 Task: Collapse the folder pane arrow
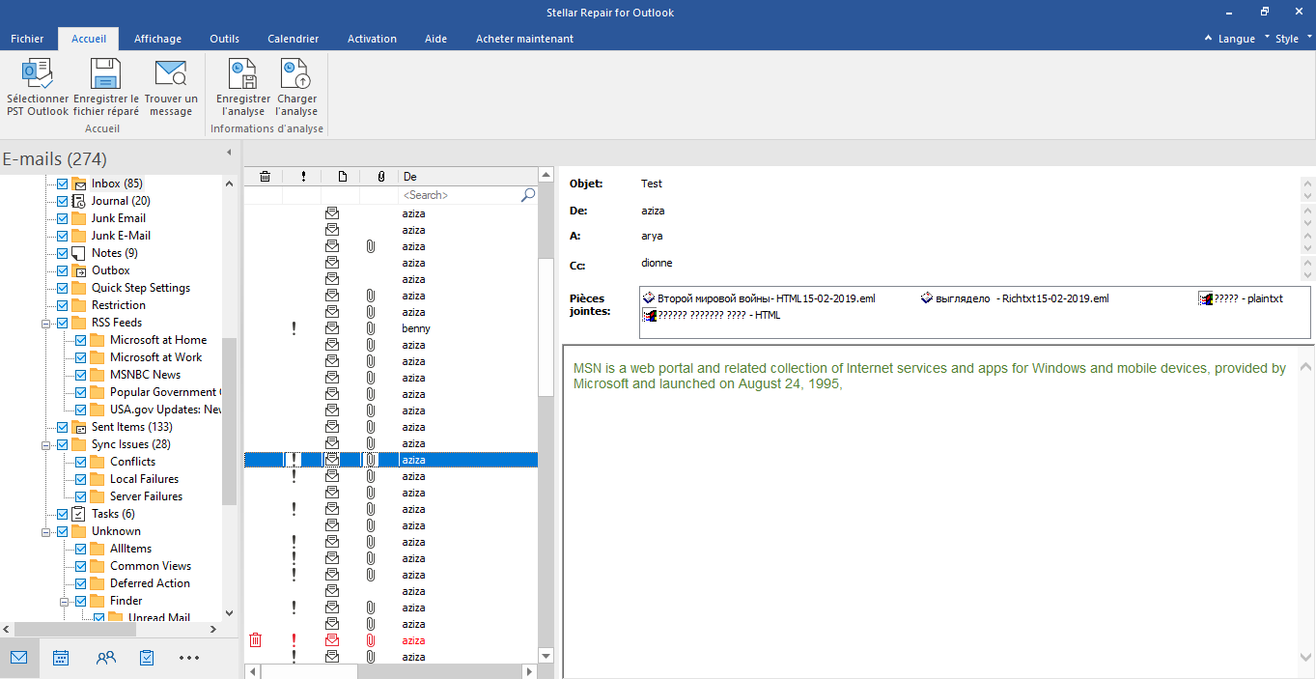point(229,153)
